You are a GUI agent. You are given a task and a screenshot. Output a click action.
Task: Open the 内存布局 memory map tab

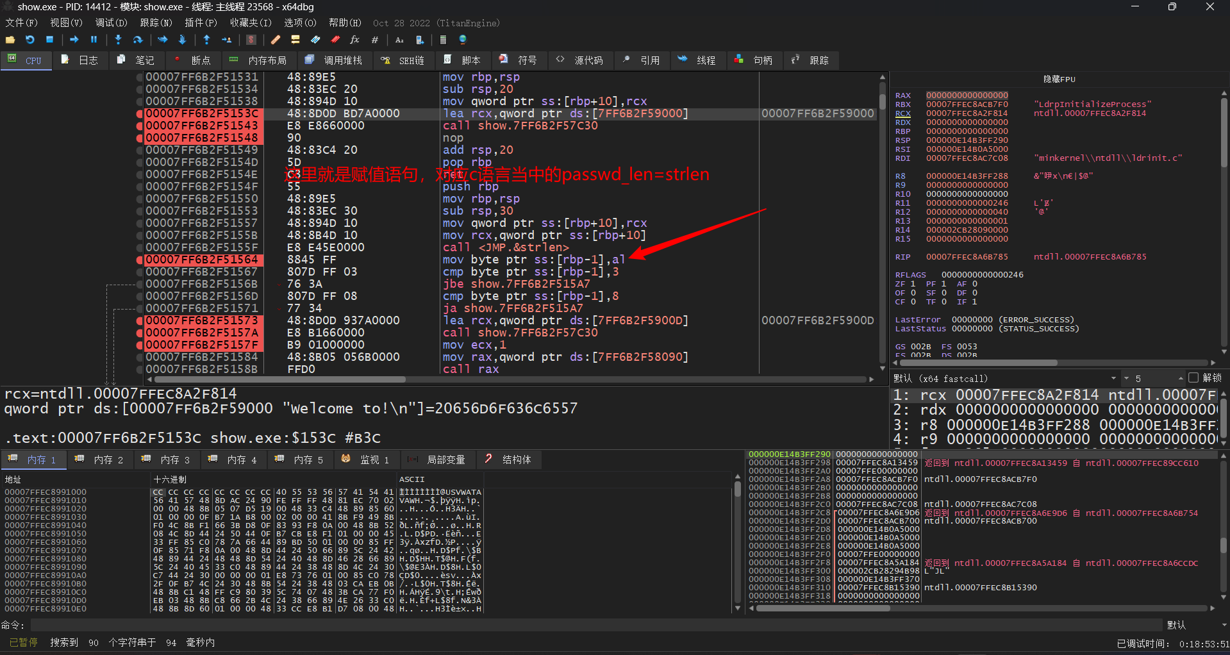tap(259, 60)
